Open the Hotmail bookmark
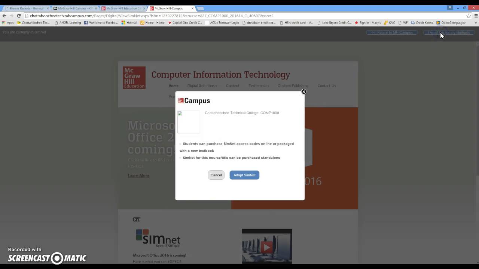 [x=129, y=22]
